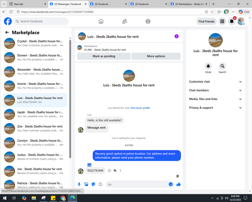Click More options button

pos(156,56)
